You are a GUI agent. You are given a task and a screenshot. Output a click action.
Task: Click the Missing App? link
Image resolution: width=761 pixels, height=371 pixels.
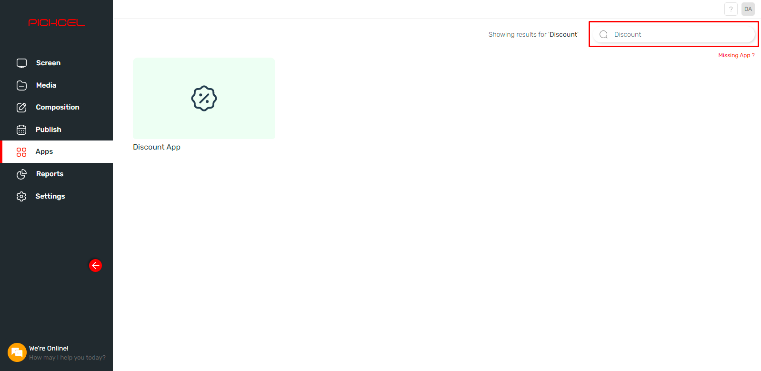click(736, 55)
